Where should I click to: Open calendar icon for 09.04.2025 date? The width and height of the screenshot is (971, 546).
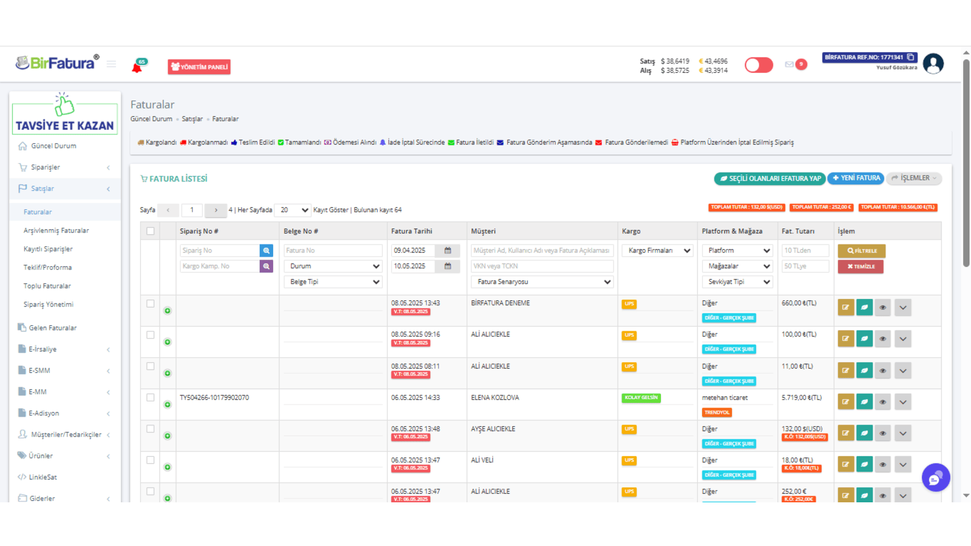448,251
